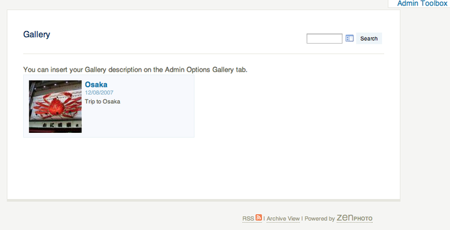Click the divider line under the Gallery header
Image resolution: width=450 pixels, height=230 pixels.
click(x=204, y=53)
